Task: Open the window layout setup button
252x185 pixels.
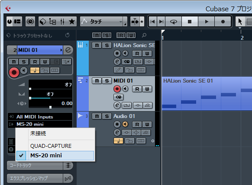Action: [17, 21]
